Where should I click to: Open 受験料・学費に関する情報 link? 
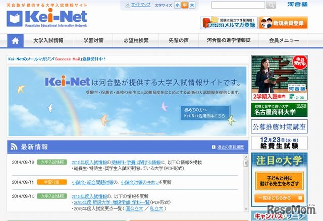point(136,163)
